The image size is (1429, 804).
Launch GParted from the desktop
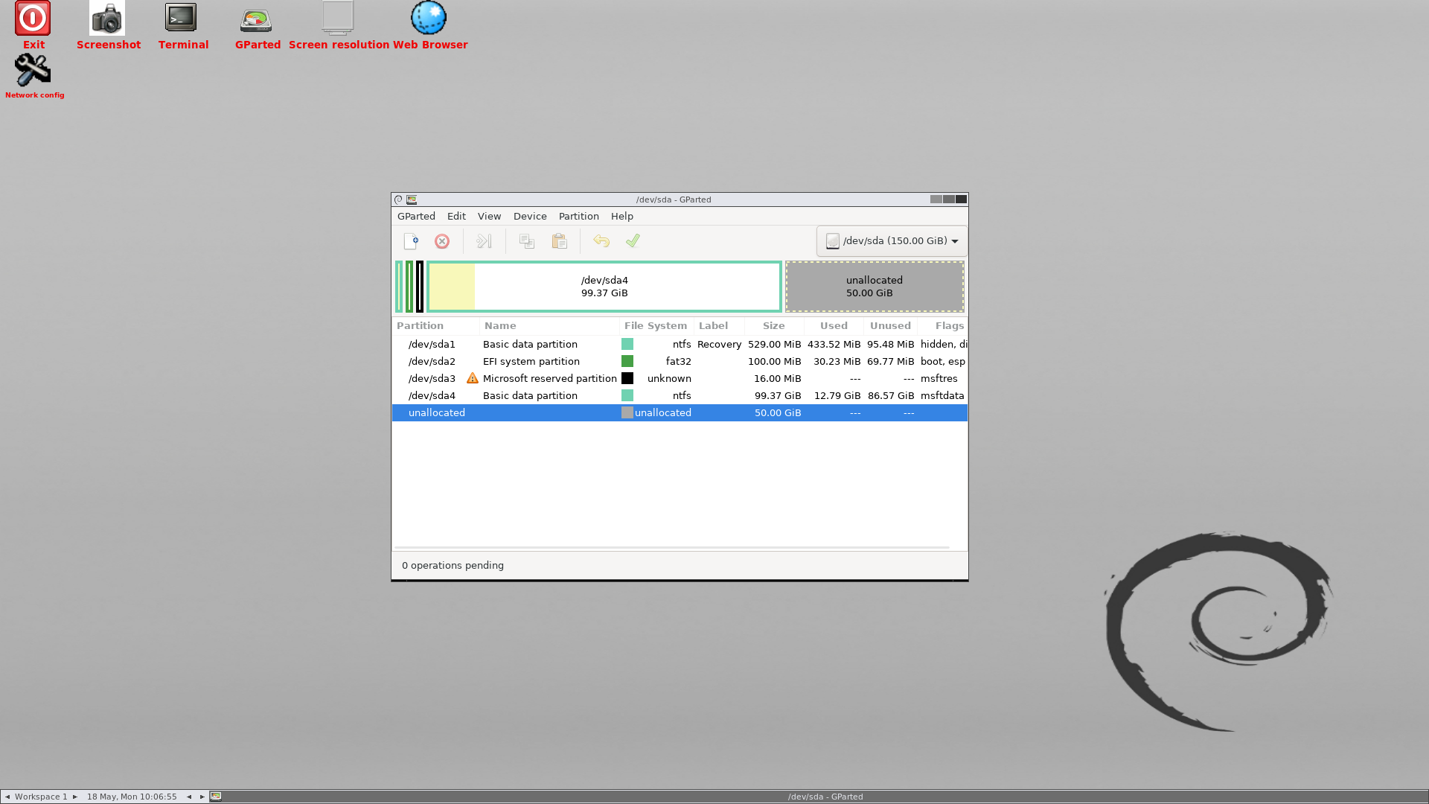pyautogui.click(x=256, y=20)
